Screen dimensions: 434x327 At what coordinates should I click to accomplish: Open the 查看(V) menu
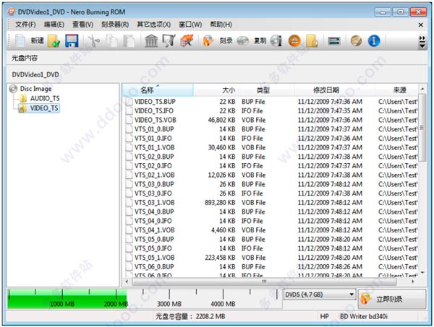pyautogui.click(x=82, y=25)
